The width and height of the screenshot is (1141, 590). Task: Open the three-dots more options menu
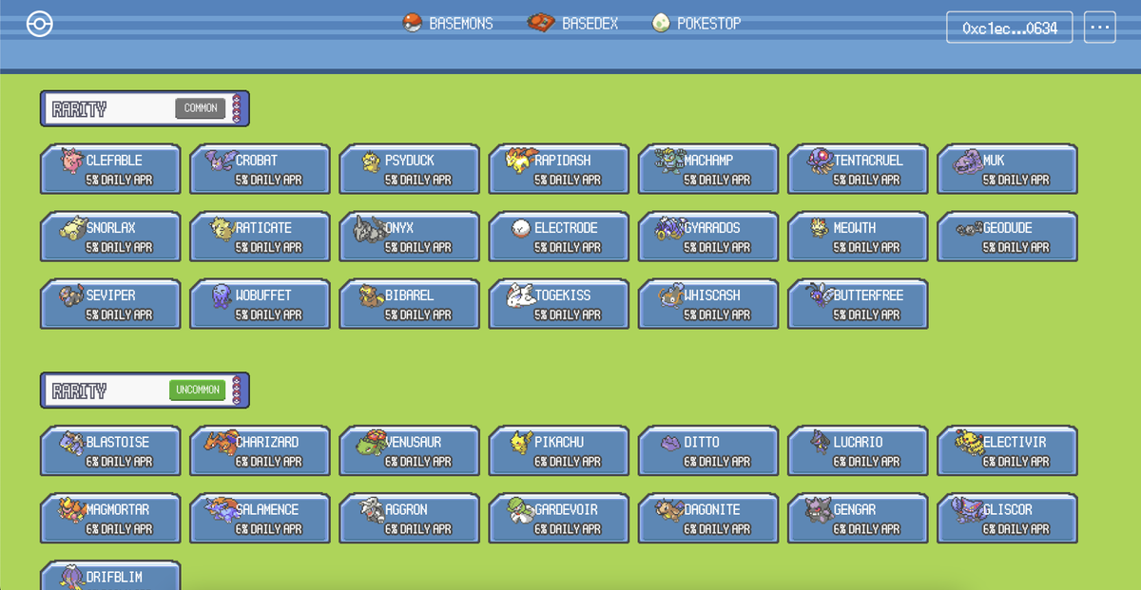pyautogui.click(x=1099, y=28)
